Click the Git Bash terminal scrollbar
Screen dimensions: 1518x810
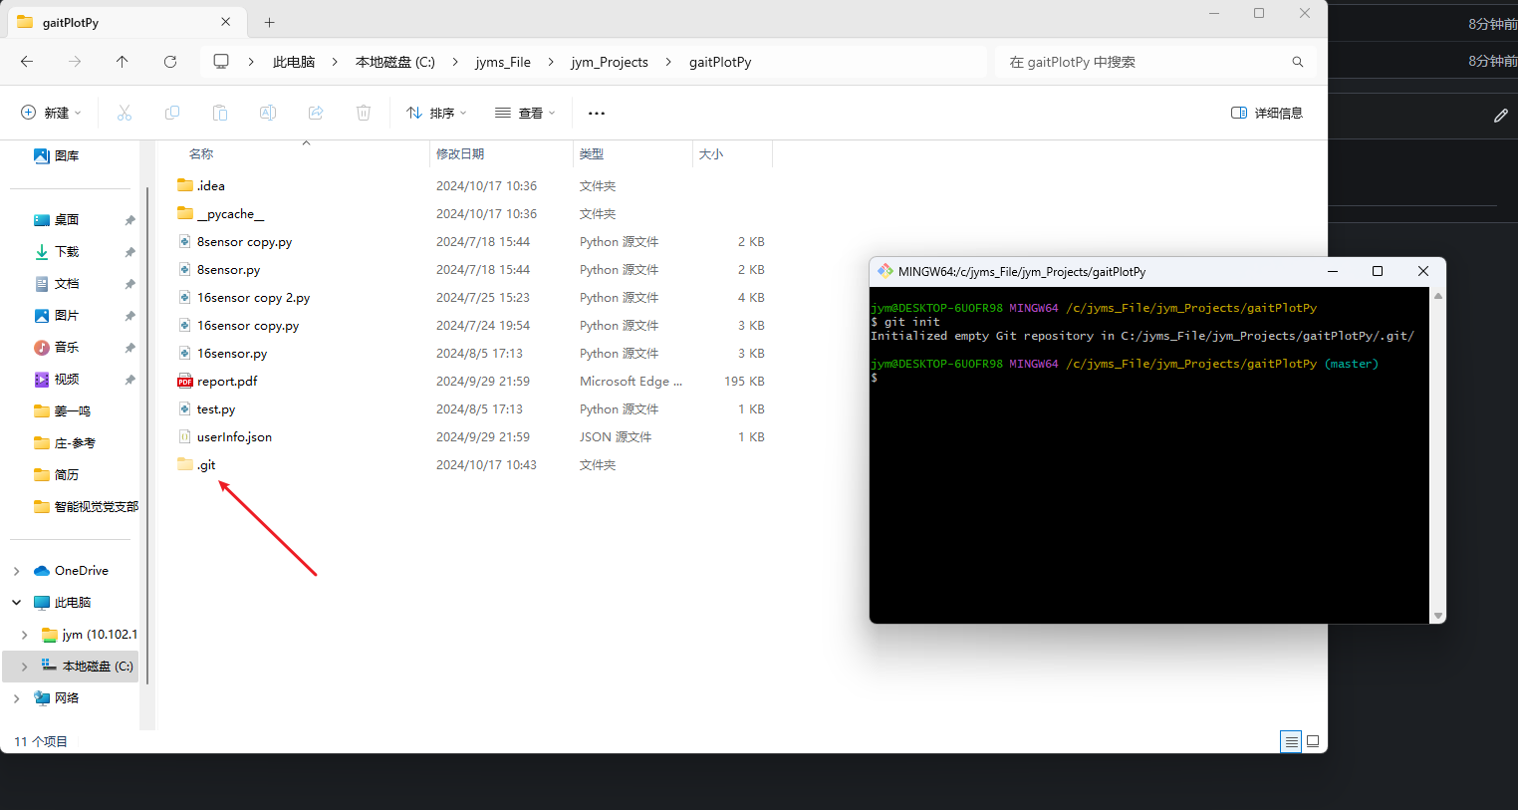click(x=1437, y=455)
